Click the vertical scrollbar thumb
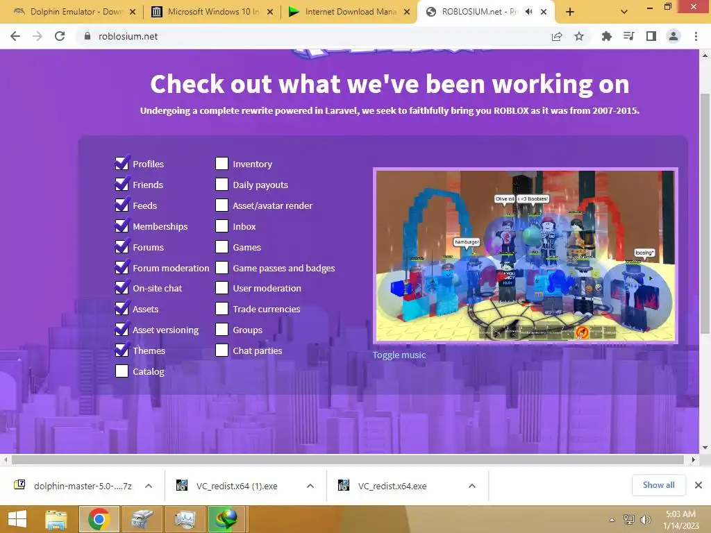The width and height of the screenshot is (711, 533). click(705, 213)
